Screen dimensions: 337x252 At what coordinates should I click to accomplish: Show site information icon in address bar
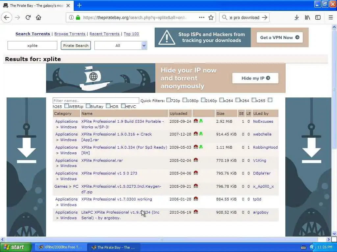pos(71,18)
